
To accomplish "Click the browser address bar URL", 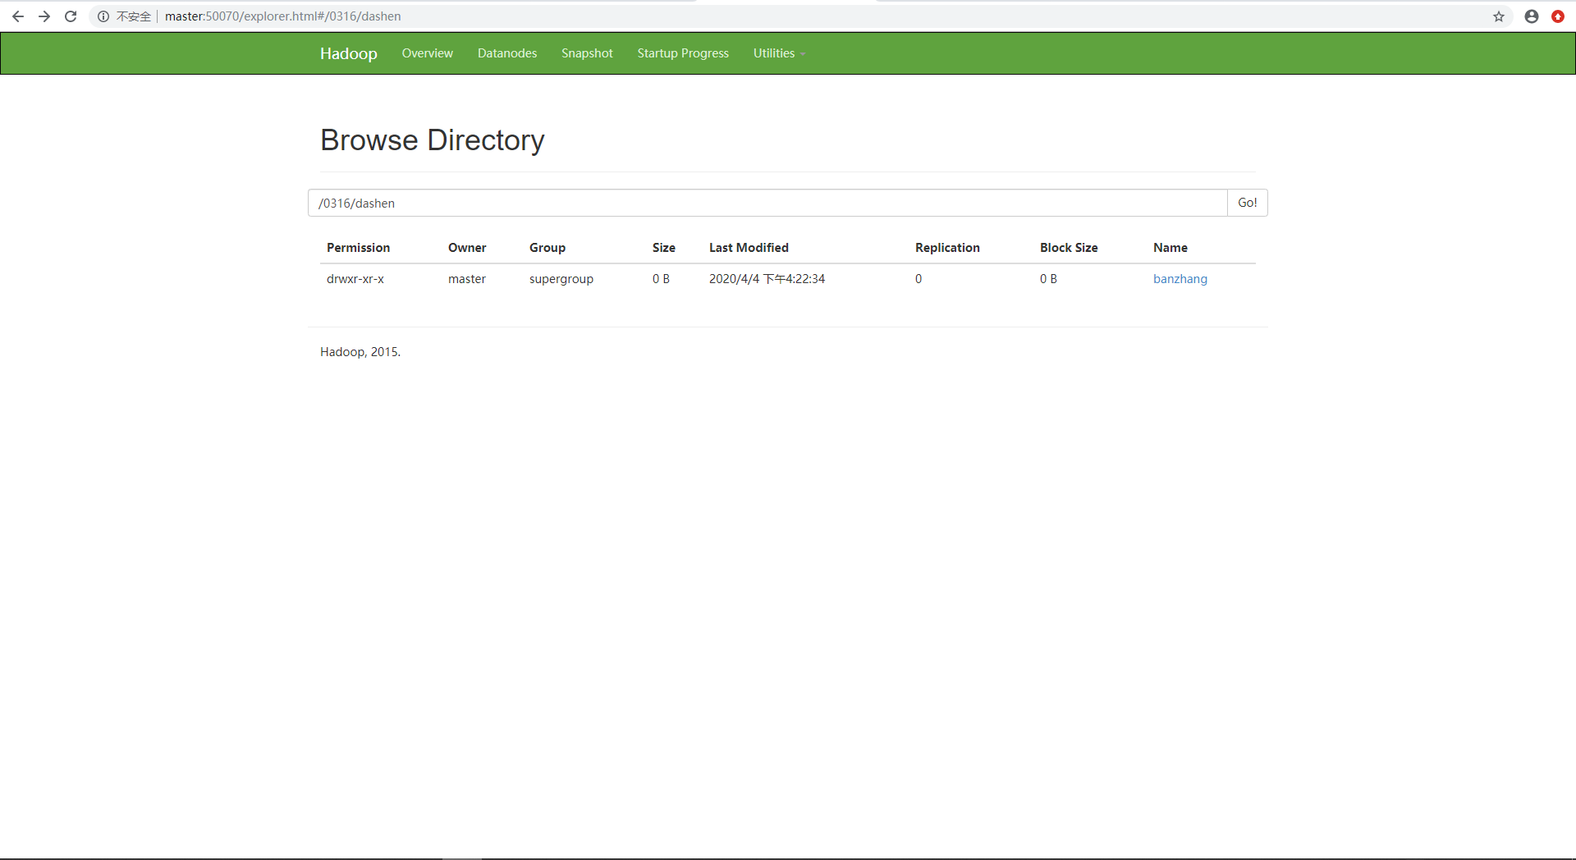I will (282, 16).
